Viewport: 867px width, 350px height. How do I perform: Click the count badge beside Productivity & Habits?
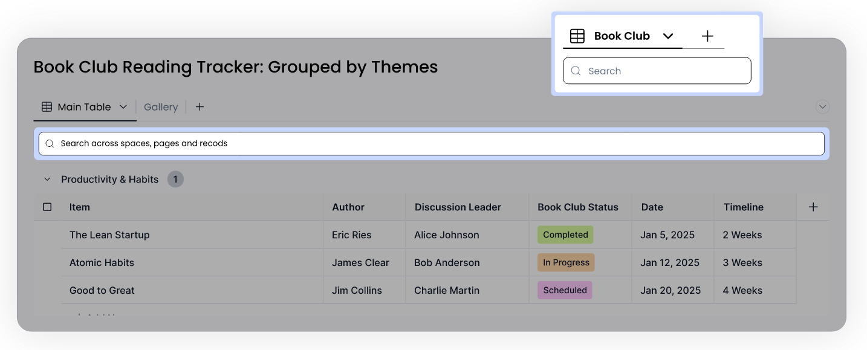(175, 180)
